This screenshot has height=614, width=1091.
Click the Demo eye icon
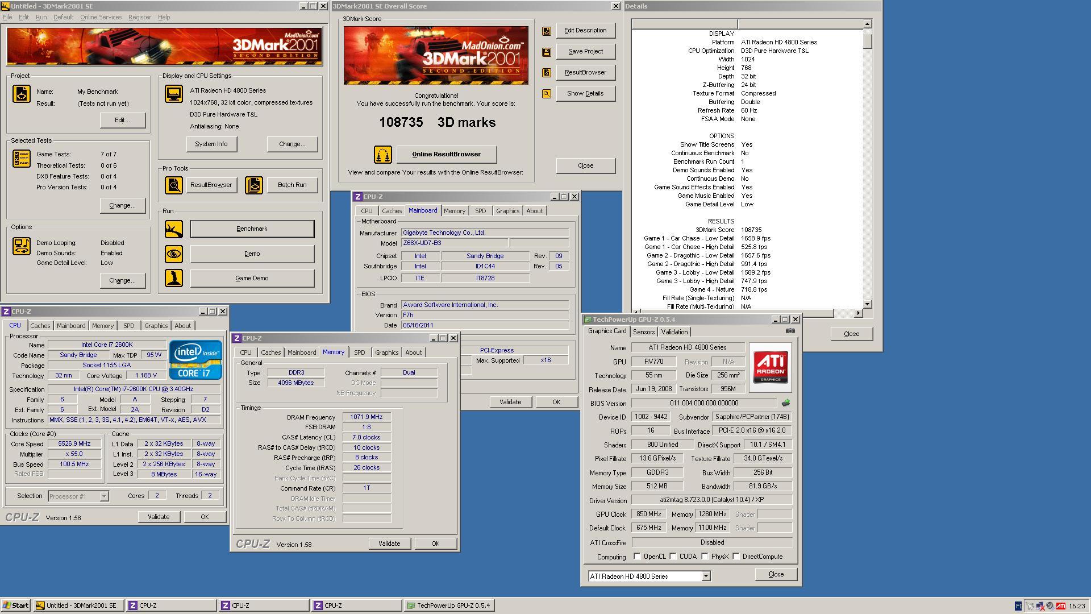click(174, 254)
